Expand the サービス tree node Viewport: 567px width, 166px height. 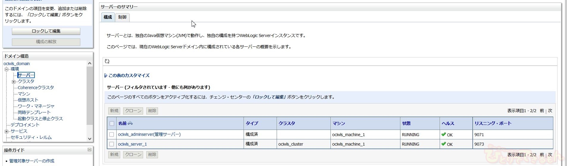[x=6, y=131]
